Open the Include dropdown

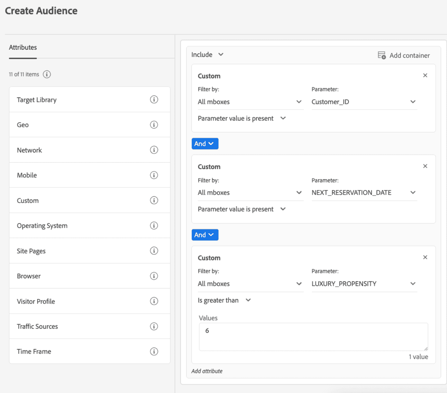click(207, 54)
